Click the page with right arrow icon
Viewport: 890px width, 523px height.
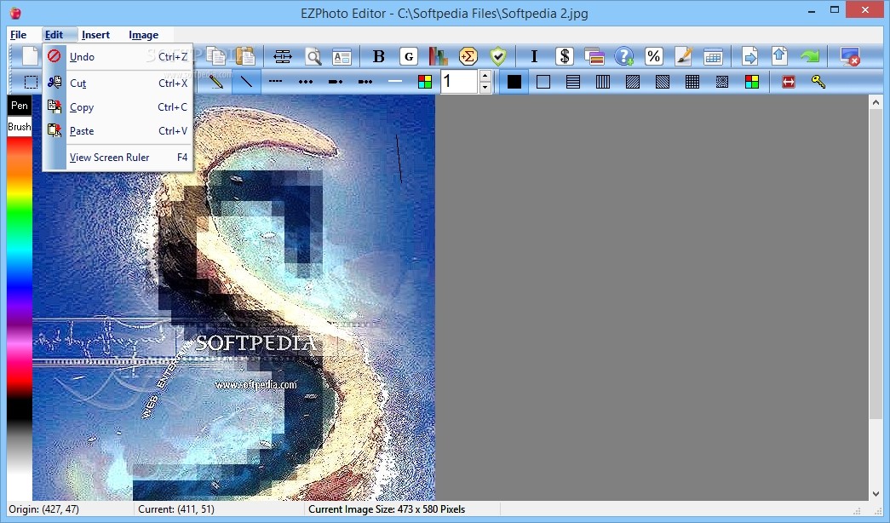(x=749, y=56)
